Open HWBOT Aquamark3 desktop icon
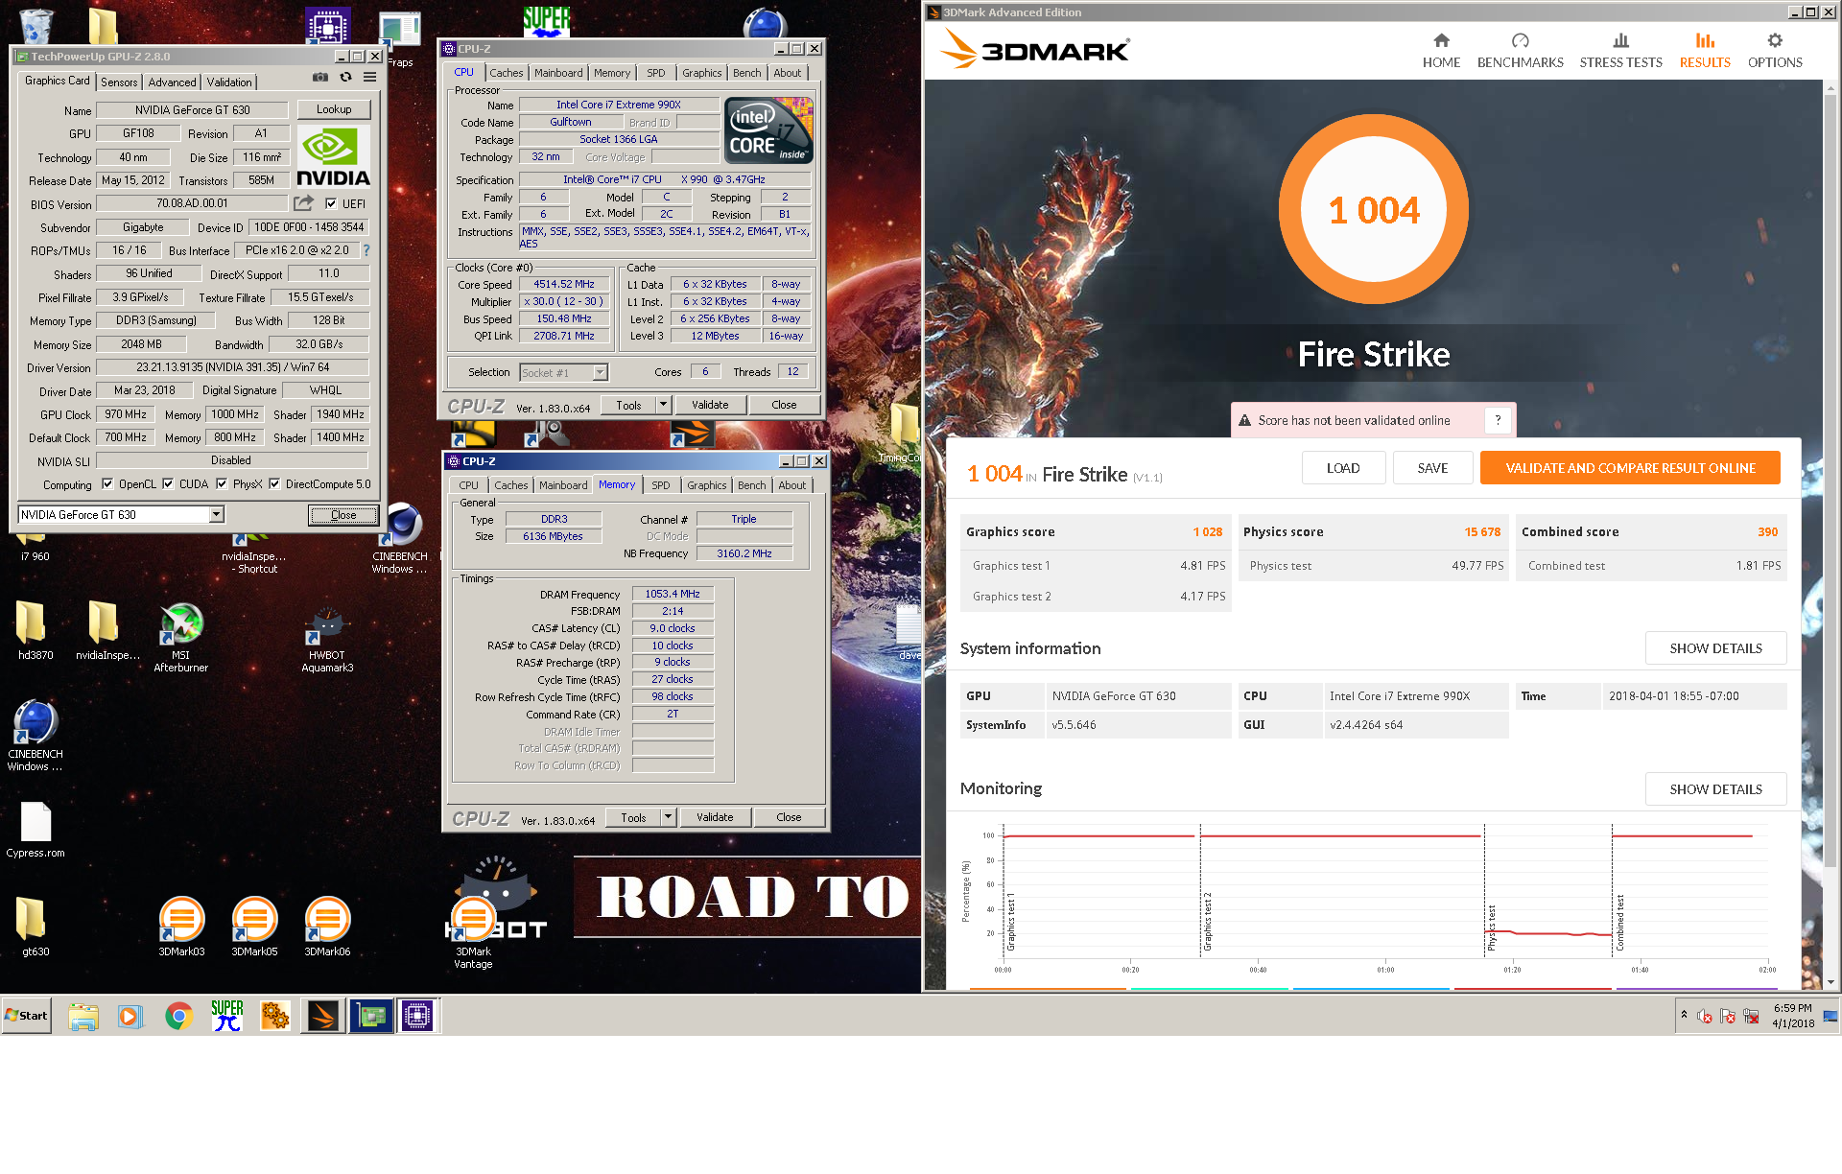 (327, 640)
